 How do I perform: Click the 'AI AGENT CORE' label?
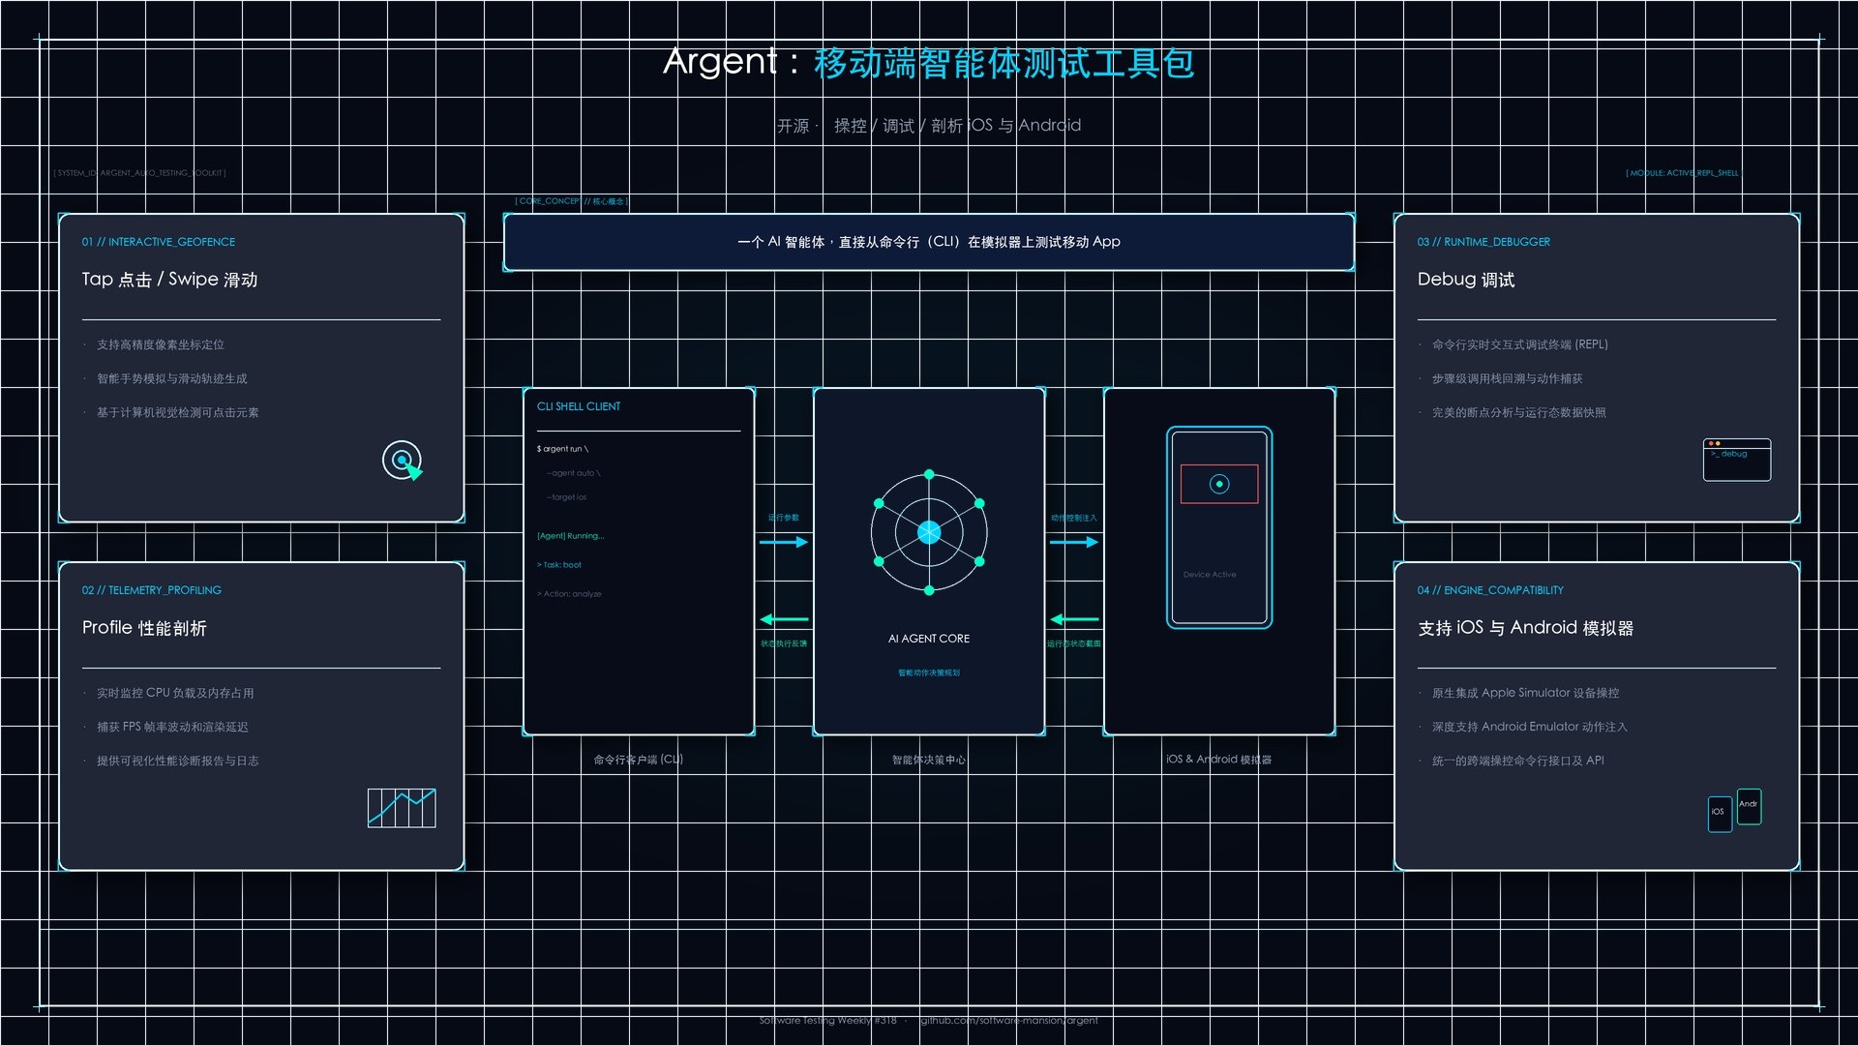click(929, 639)
